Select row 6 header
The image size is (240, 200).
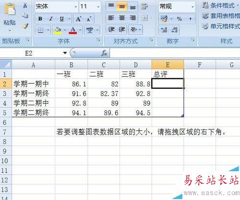pos(6,122)
